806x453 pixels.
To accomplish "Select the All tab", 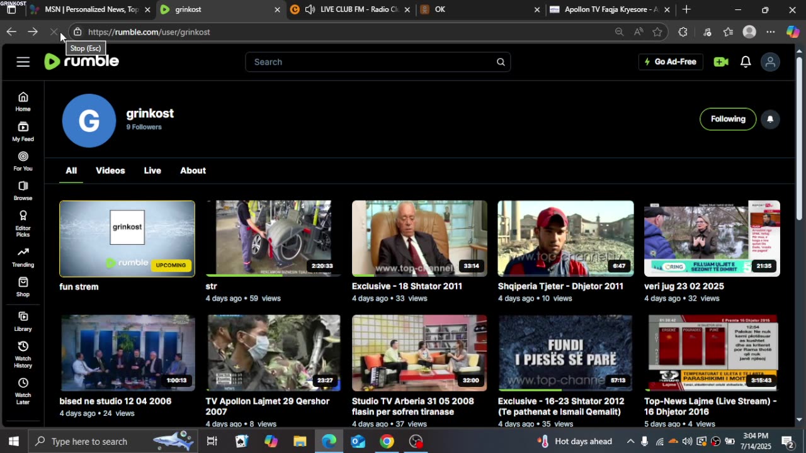I will [x=71, y=171].
